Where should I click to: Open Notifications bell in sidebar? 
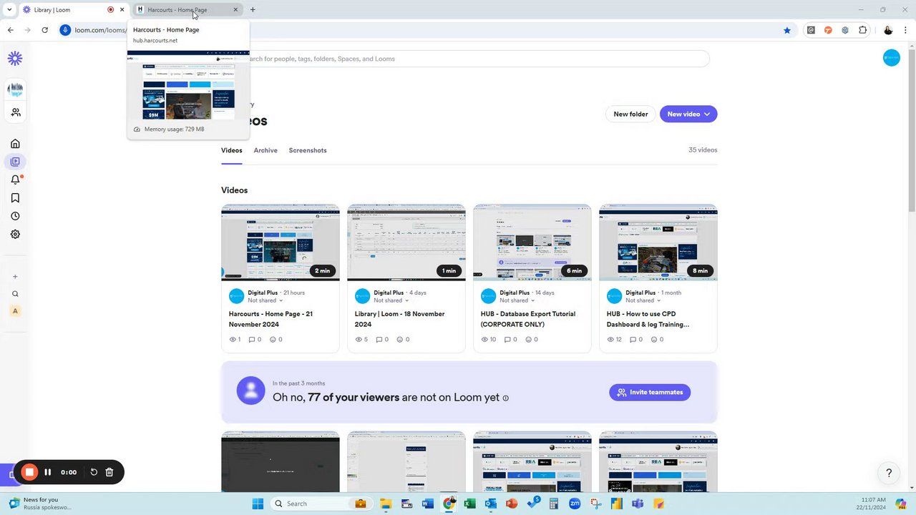click(x=15, y=180)
